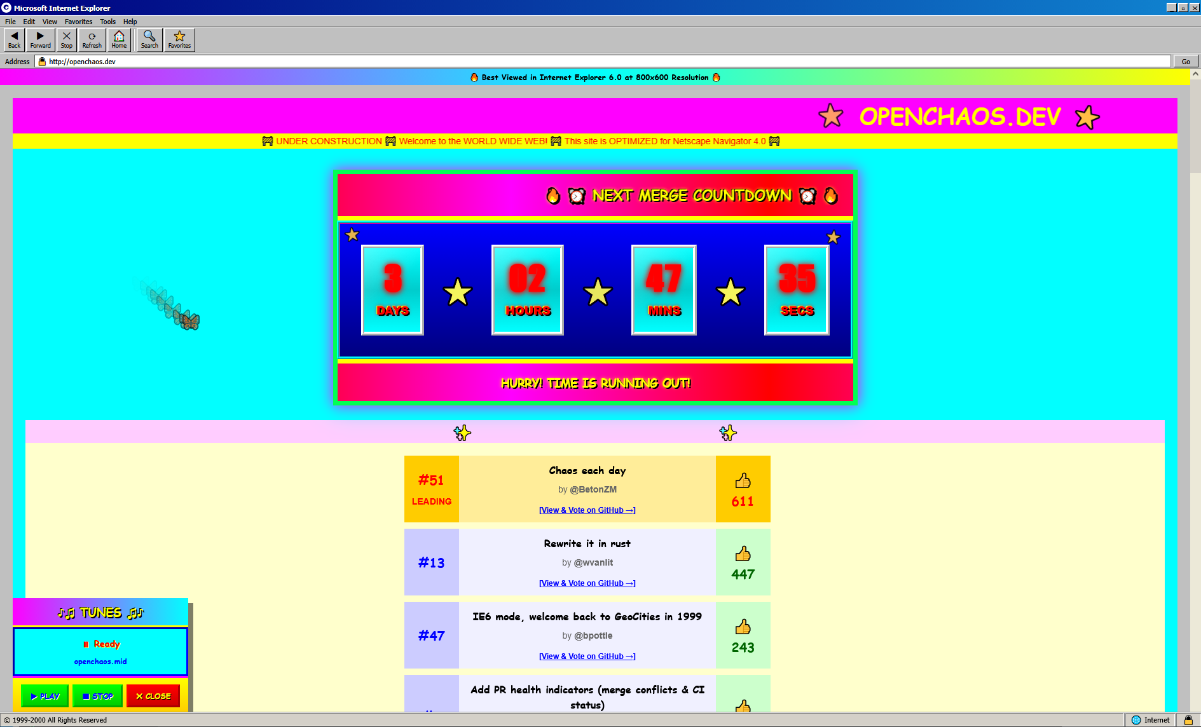Click the address bar URL field
This screenshot has width=1201, height=727.
click(603, 62)
